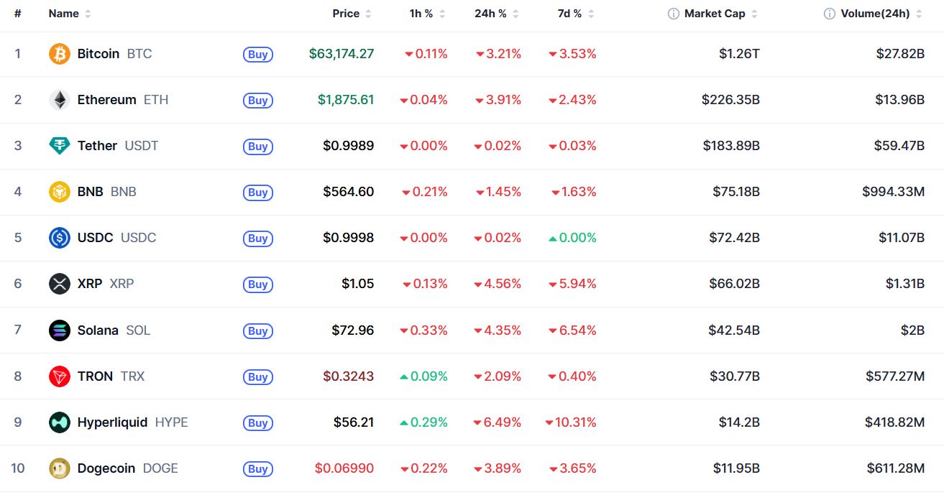
Task: Sort by 7d % column header
Action: coord(576,14)
